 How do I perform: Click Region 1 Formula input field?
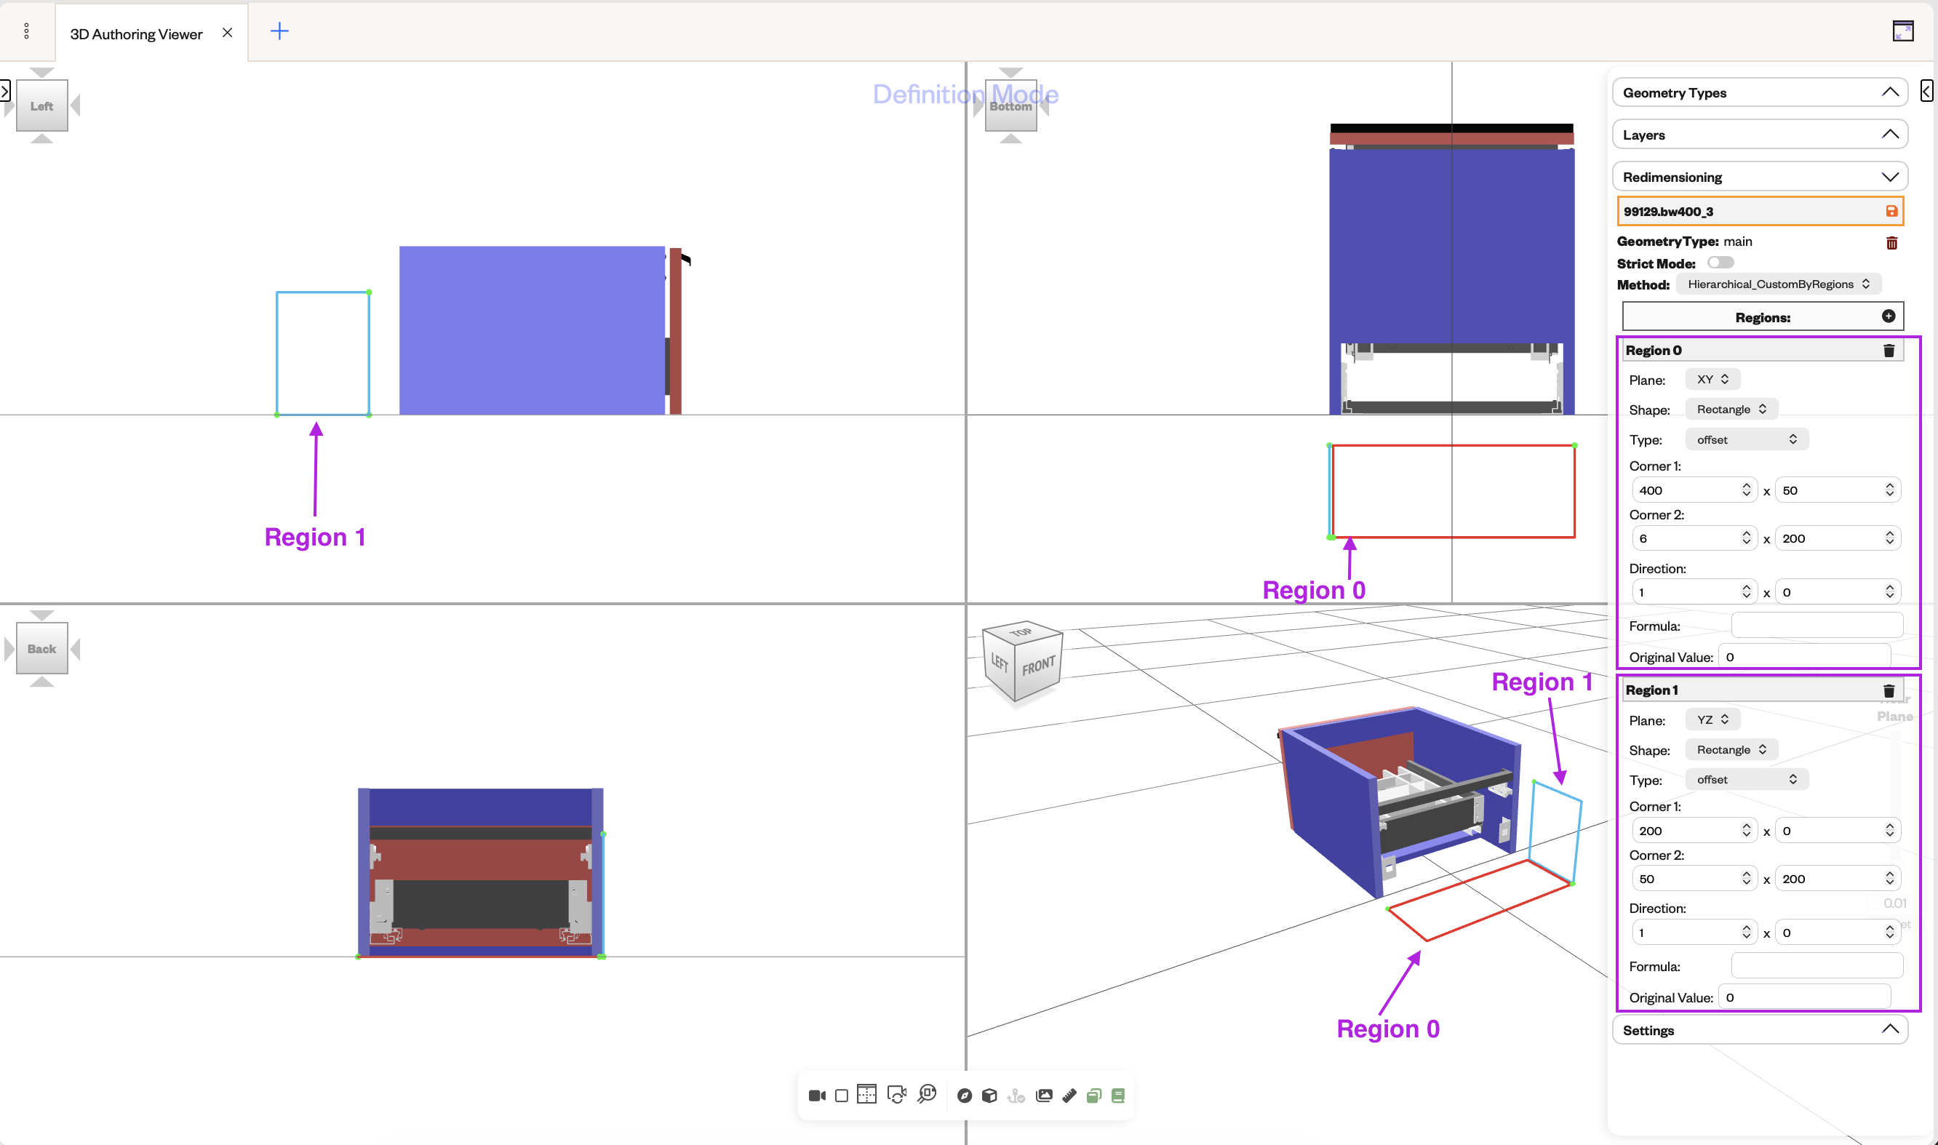click(1817, 965)
